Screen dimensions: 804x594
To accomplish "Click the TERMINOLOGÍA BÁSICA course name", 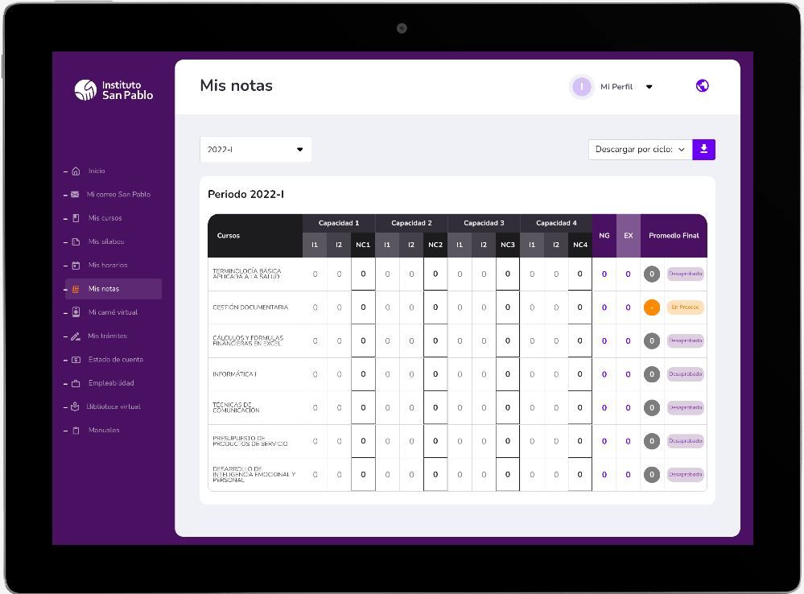I will click(x=246, y=274).
